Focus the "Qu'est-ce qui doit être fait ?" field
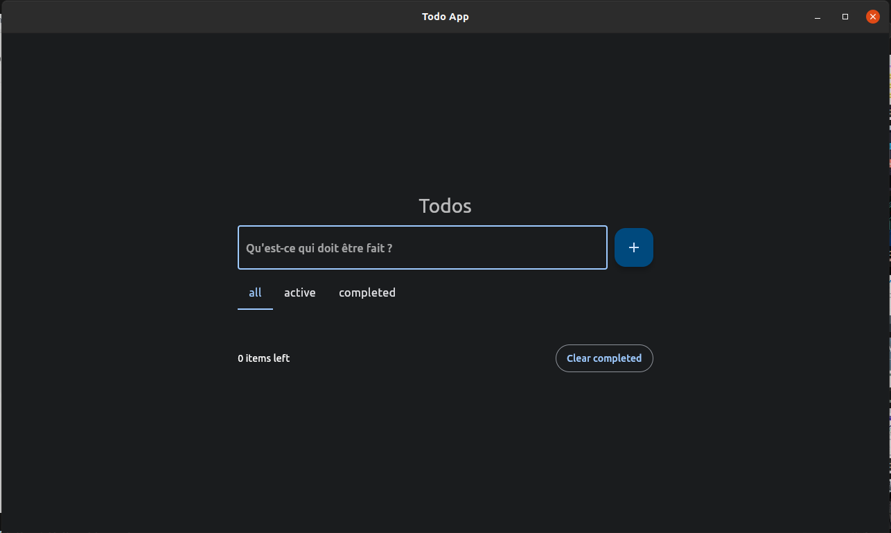Image resolution: width=891 pixels, height=533 pixels. [423, 247]
